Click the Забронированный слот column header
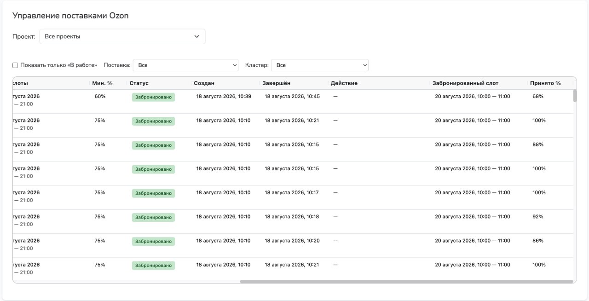The image size is (589, 301). 465,83
